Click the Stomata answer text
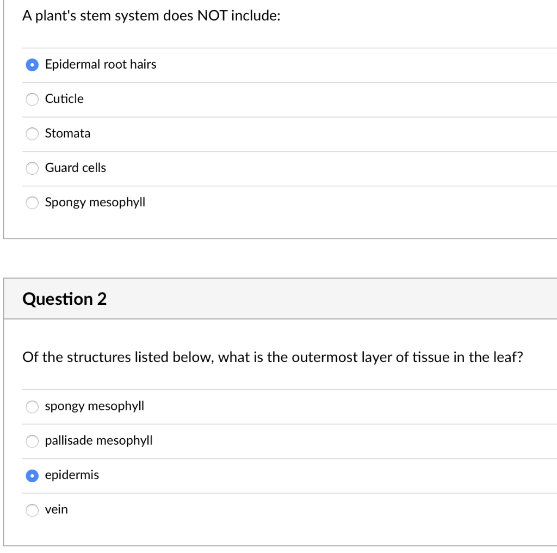This screenshot has height=553, width=557. point(67,133)
